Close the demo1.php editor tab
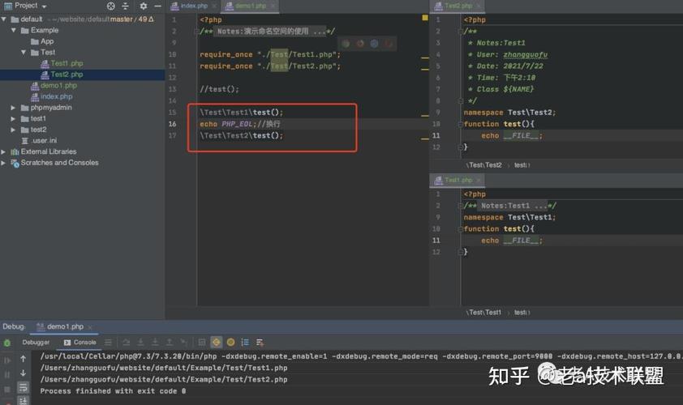This screenshot has height=405, width=683. (x=273, y=6)
